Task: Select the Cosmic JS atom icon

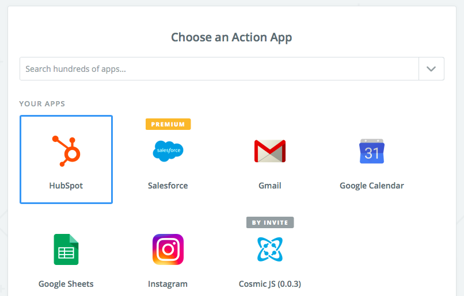Action: (x=270, y=249)
